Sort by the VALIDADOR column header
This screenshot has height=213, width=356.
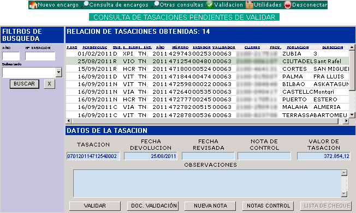click(224, 47)
